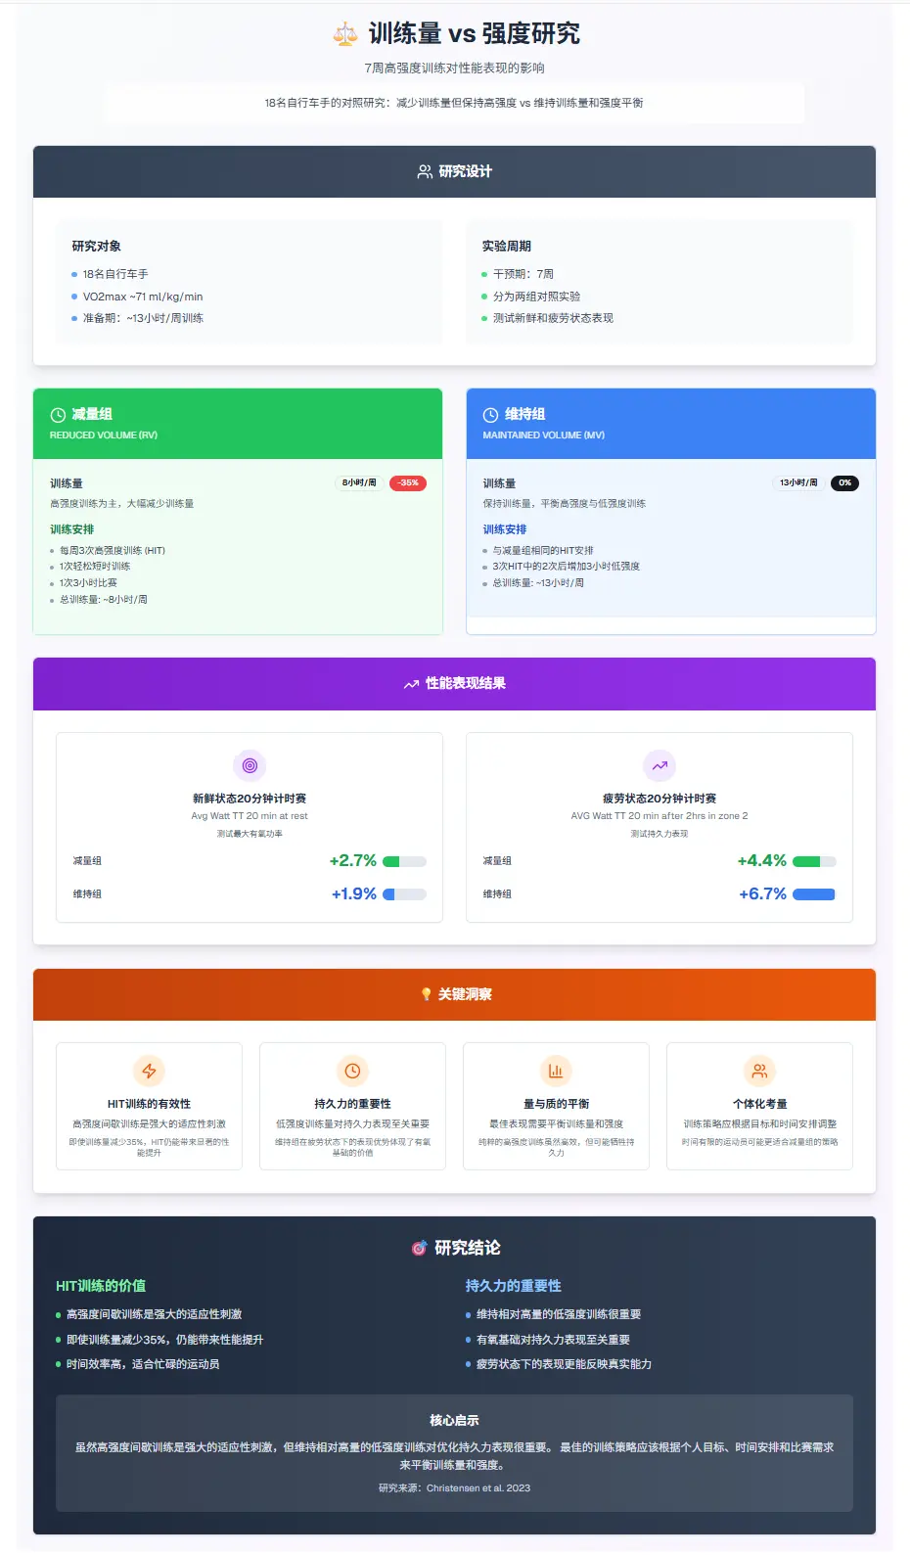Click the trending-up icon in 性能表现结果 header
This screenshot has width=910, height=1555.
coord(411,684)
